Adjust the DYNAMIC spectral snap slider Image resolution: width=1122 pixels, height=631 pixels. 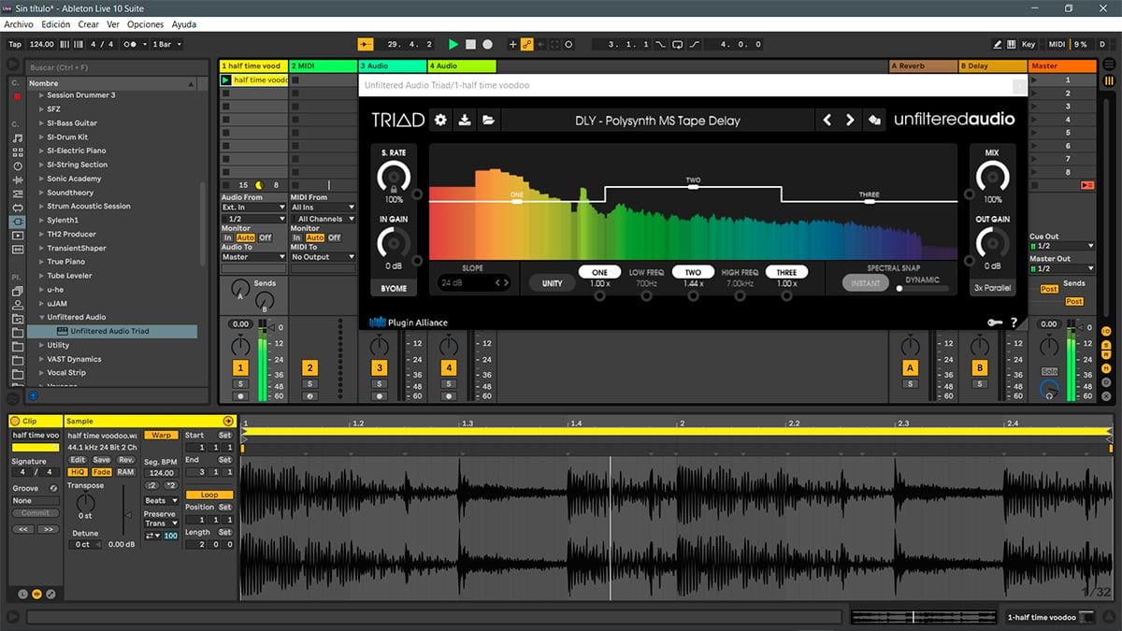pos(922,288)
